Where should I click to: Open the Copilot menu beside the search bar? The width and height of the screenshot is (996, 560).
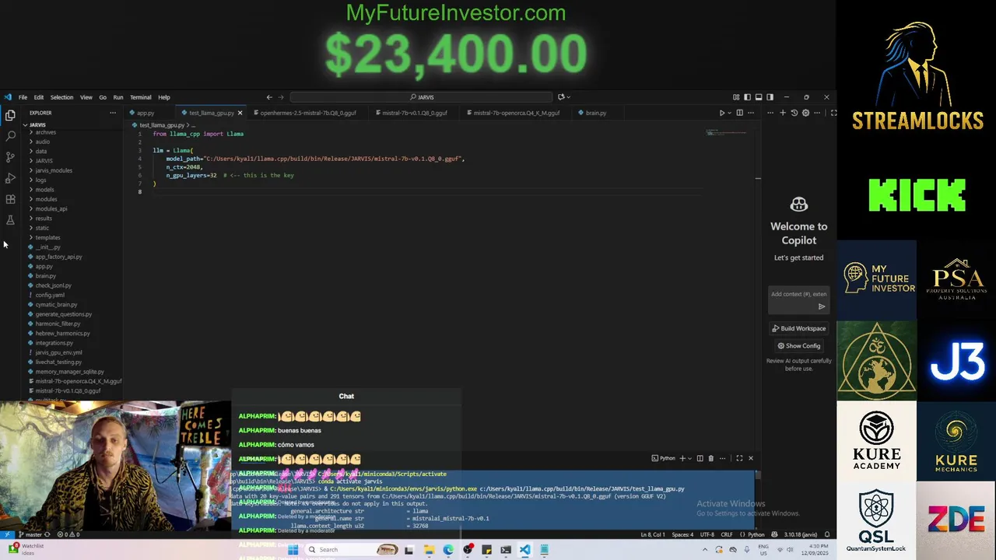tap(563, 97)
